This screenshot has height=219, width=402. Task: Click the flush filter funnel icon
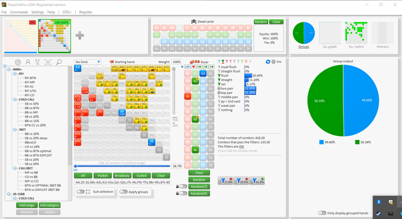(219, 76)
